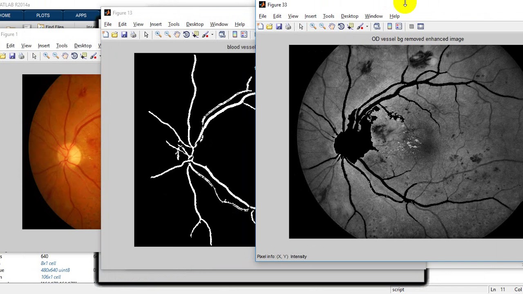Open Desktop menu in Figure 1
The height and width of the screenshot is (294, 523).
click(x=83, y=46)
